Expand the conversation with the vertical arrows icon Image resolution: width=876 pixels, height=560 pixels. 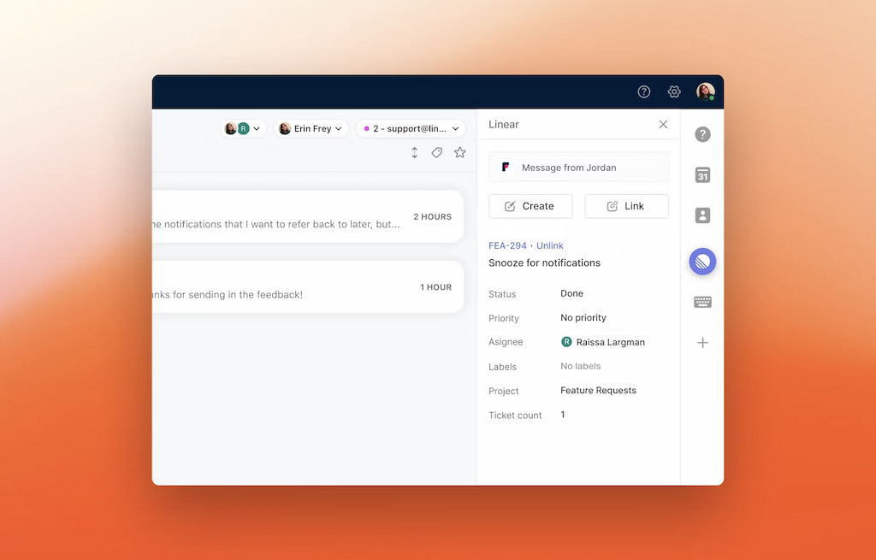point(415,151)
